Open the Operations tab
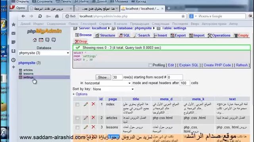 pyautogui.click(x=219, y=35)
